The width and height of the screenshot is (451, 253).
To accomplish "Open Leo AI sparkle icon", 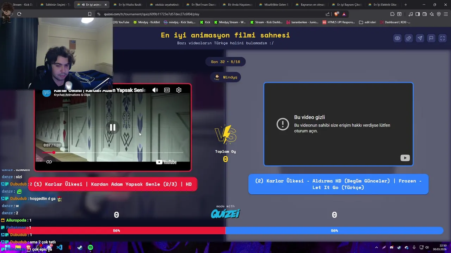I will [432, 14].
